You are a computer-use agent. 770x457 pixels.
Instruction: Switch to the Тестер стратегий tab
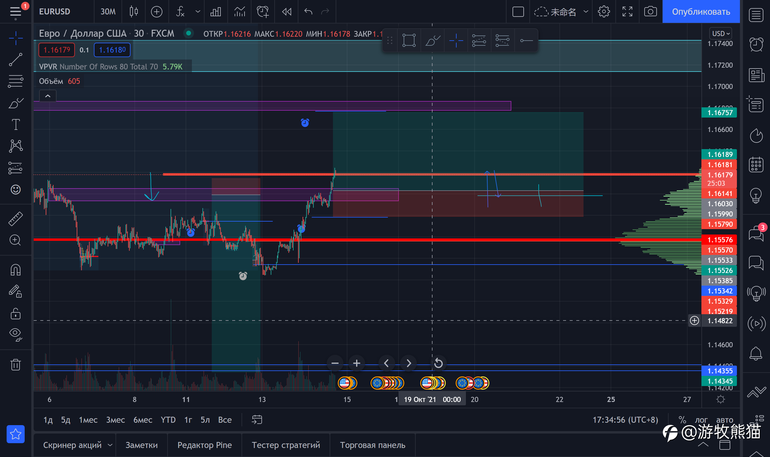point(285,445)
